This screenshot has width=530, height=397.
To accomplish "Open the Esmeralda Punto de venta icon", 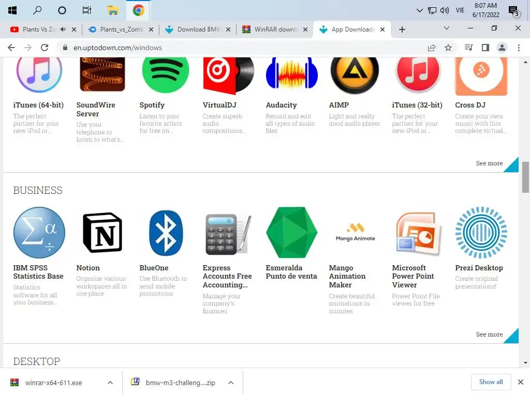I will (292, 233).
